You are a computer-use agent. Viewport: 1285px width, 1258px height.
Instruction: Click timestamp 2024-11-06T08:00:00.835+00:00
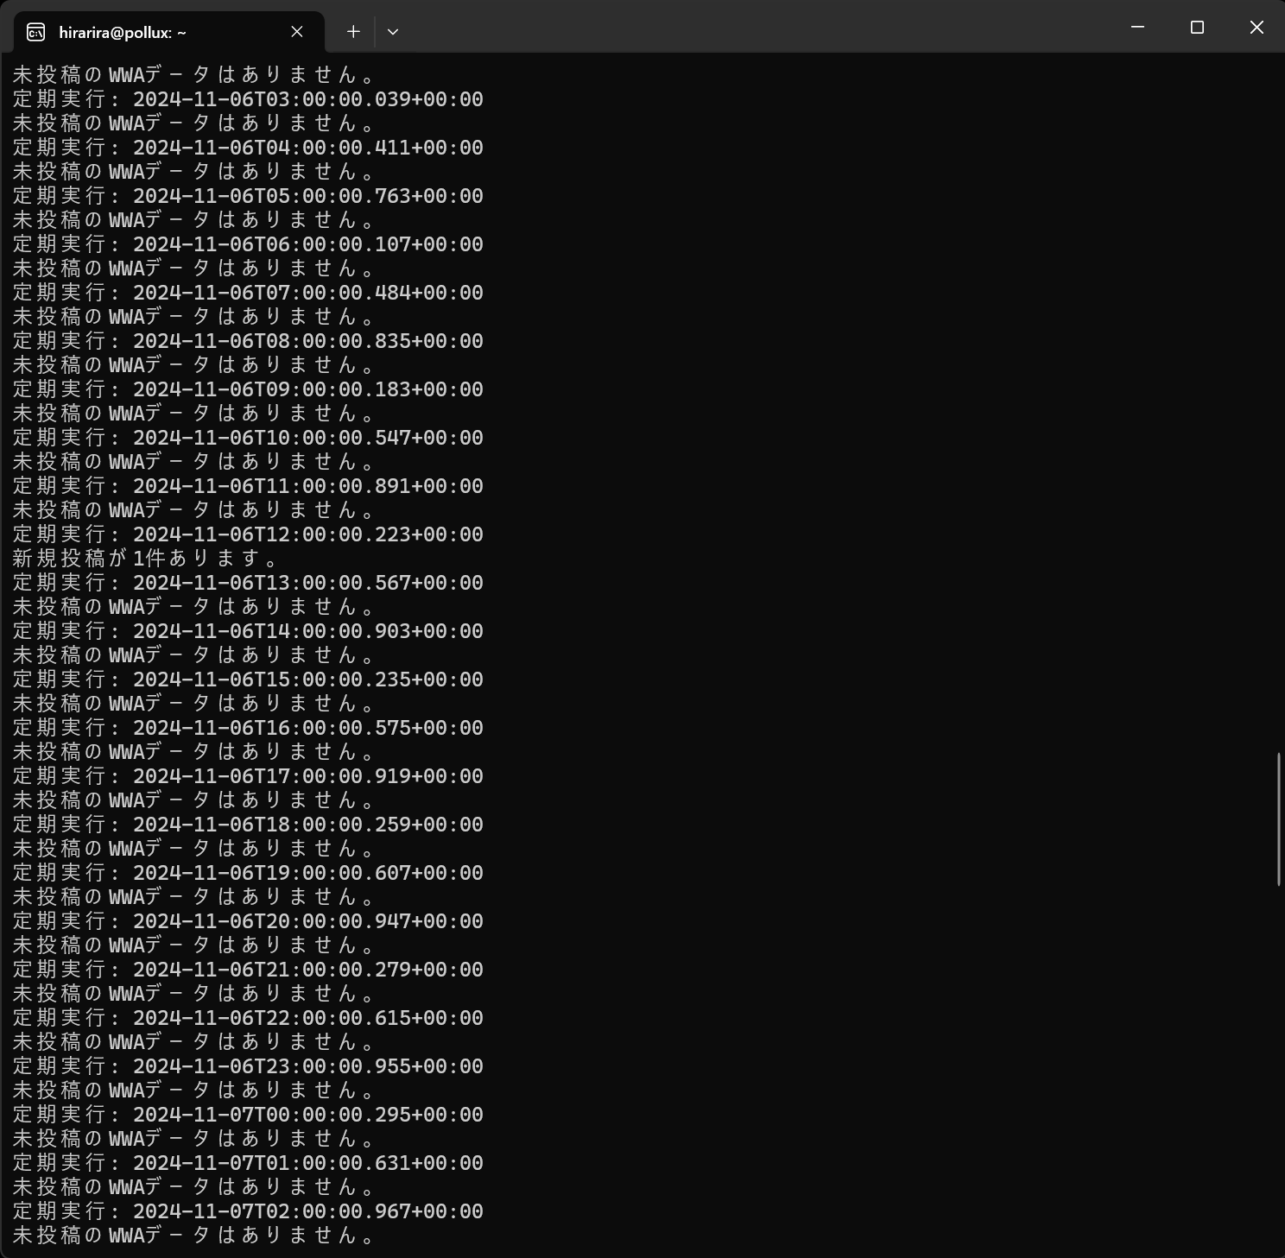pyautogui.click(x=308, y=341)
